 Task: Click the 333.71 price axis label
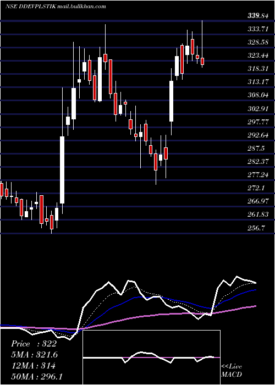[x=257, y=29]
